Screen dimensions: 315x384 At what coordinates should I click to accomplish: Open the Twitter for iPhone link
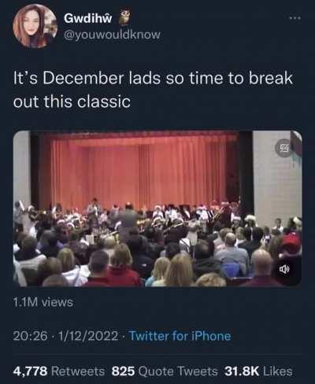180,336
